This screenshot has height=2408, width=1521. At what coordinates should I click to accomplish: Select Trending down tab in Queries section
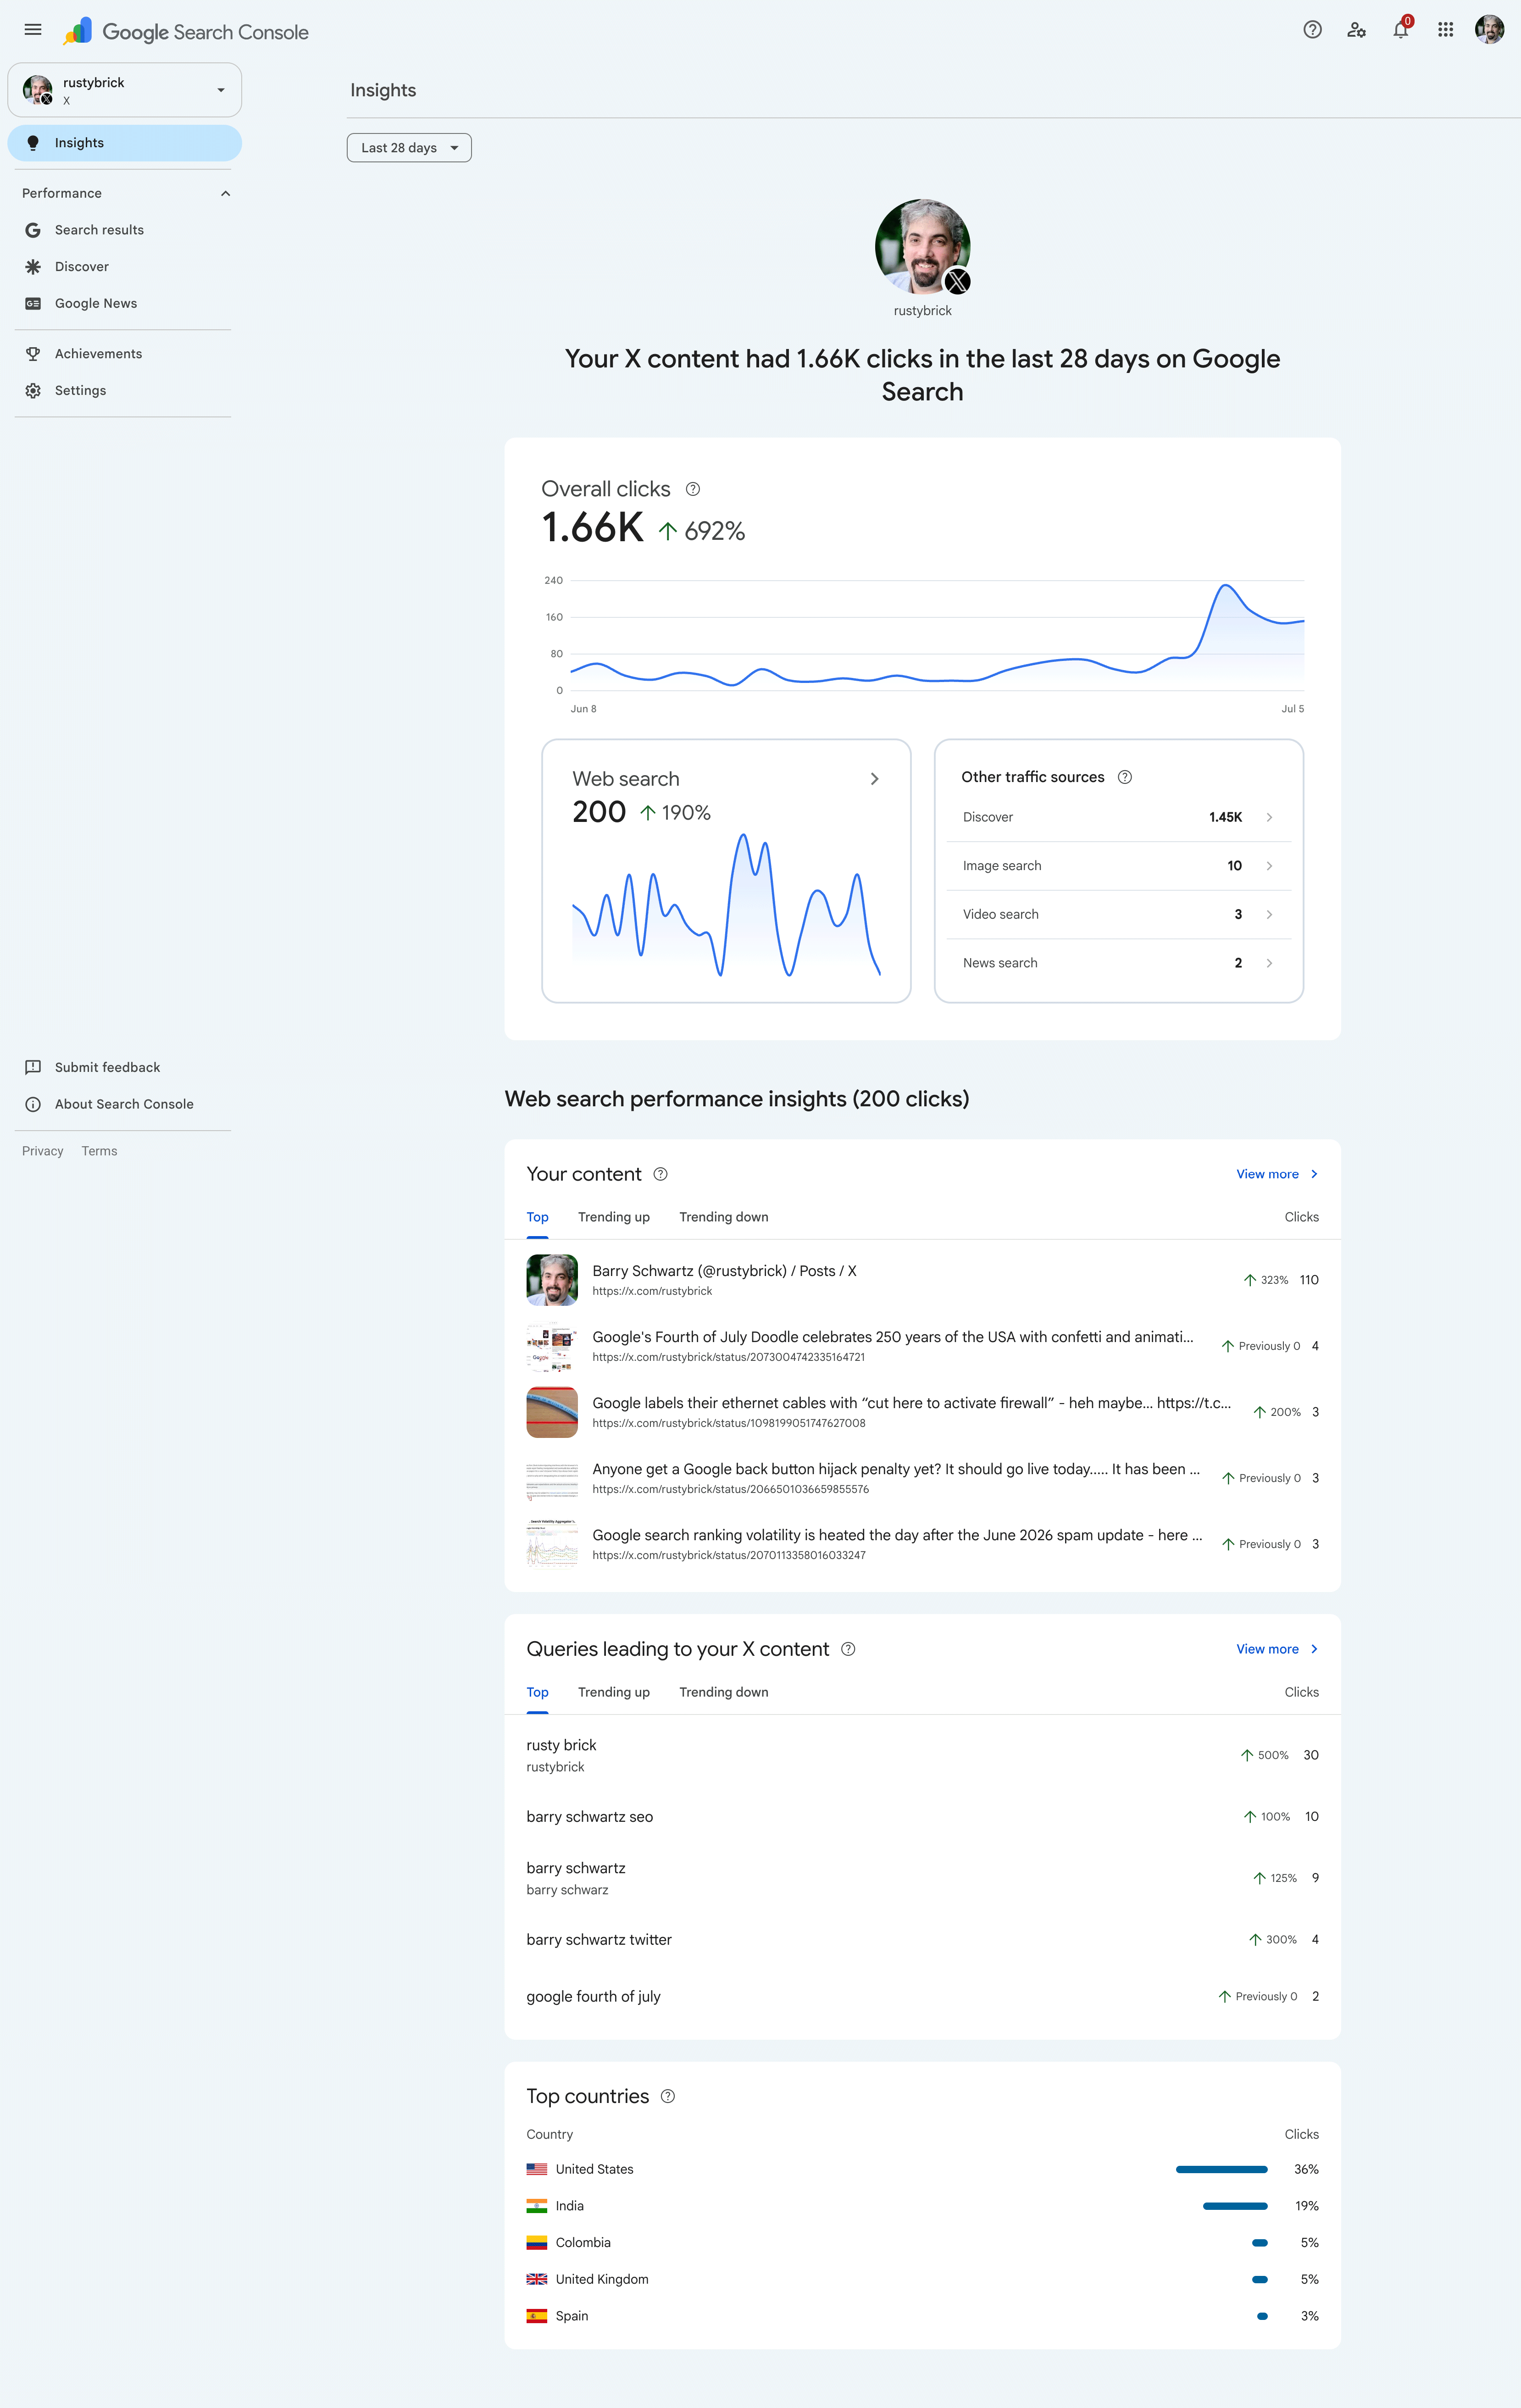[724, 1692]
